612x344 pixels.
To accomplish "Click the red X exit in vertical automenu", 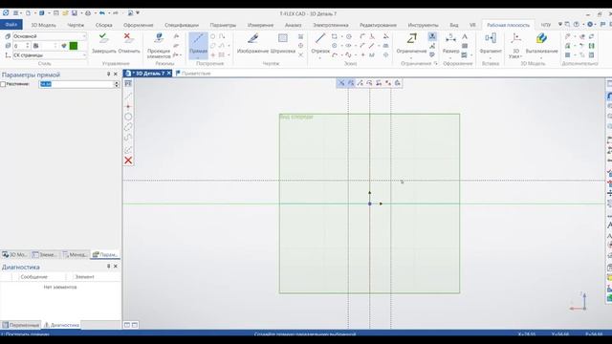I will [128, 161].
